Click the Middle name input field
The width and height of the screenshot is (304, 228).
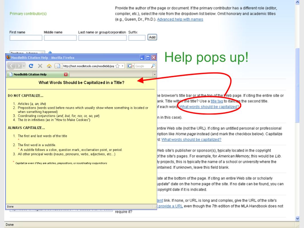tap(60, 38)
